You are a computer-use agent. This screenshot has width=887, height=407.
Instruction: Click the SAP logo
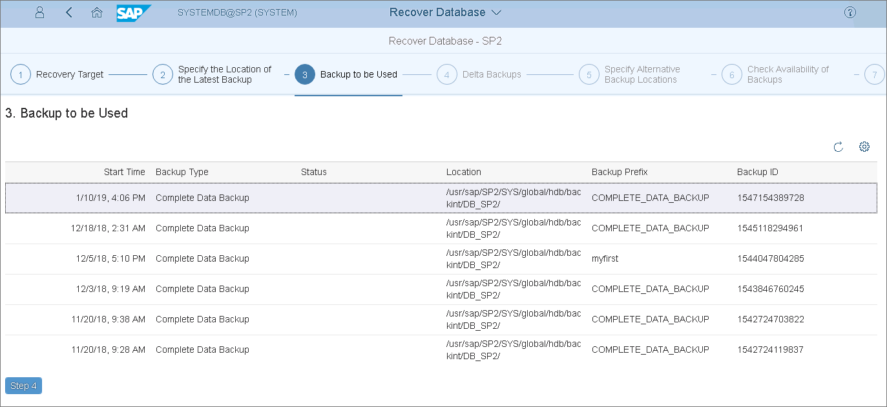(x=134, y=13)
